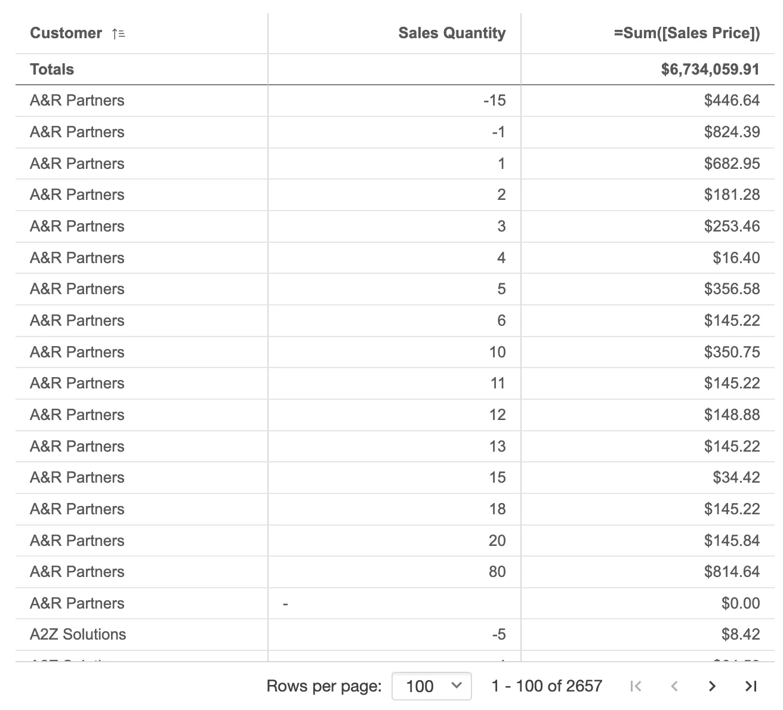Click the sort icon next to Customer header
This screenshot has width=783, height=710.
[118, 33]
